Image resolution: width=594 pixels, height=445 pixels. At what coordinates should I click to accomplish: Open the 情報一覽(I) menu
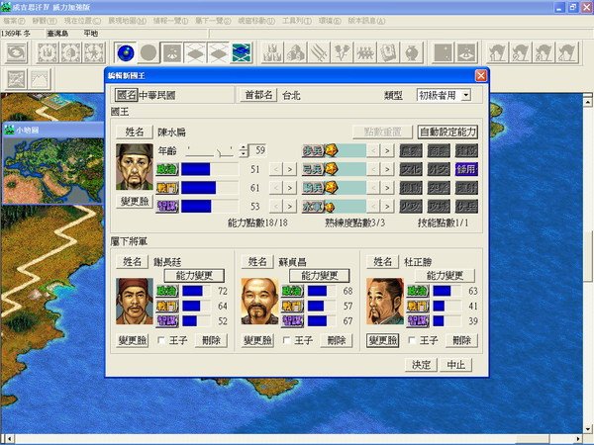(170, 21)
